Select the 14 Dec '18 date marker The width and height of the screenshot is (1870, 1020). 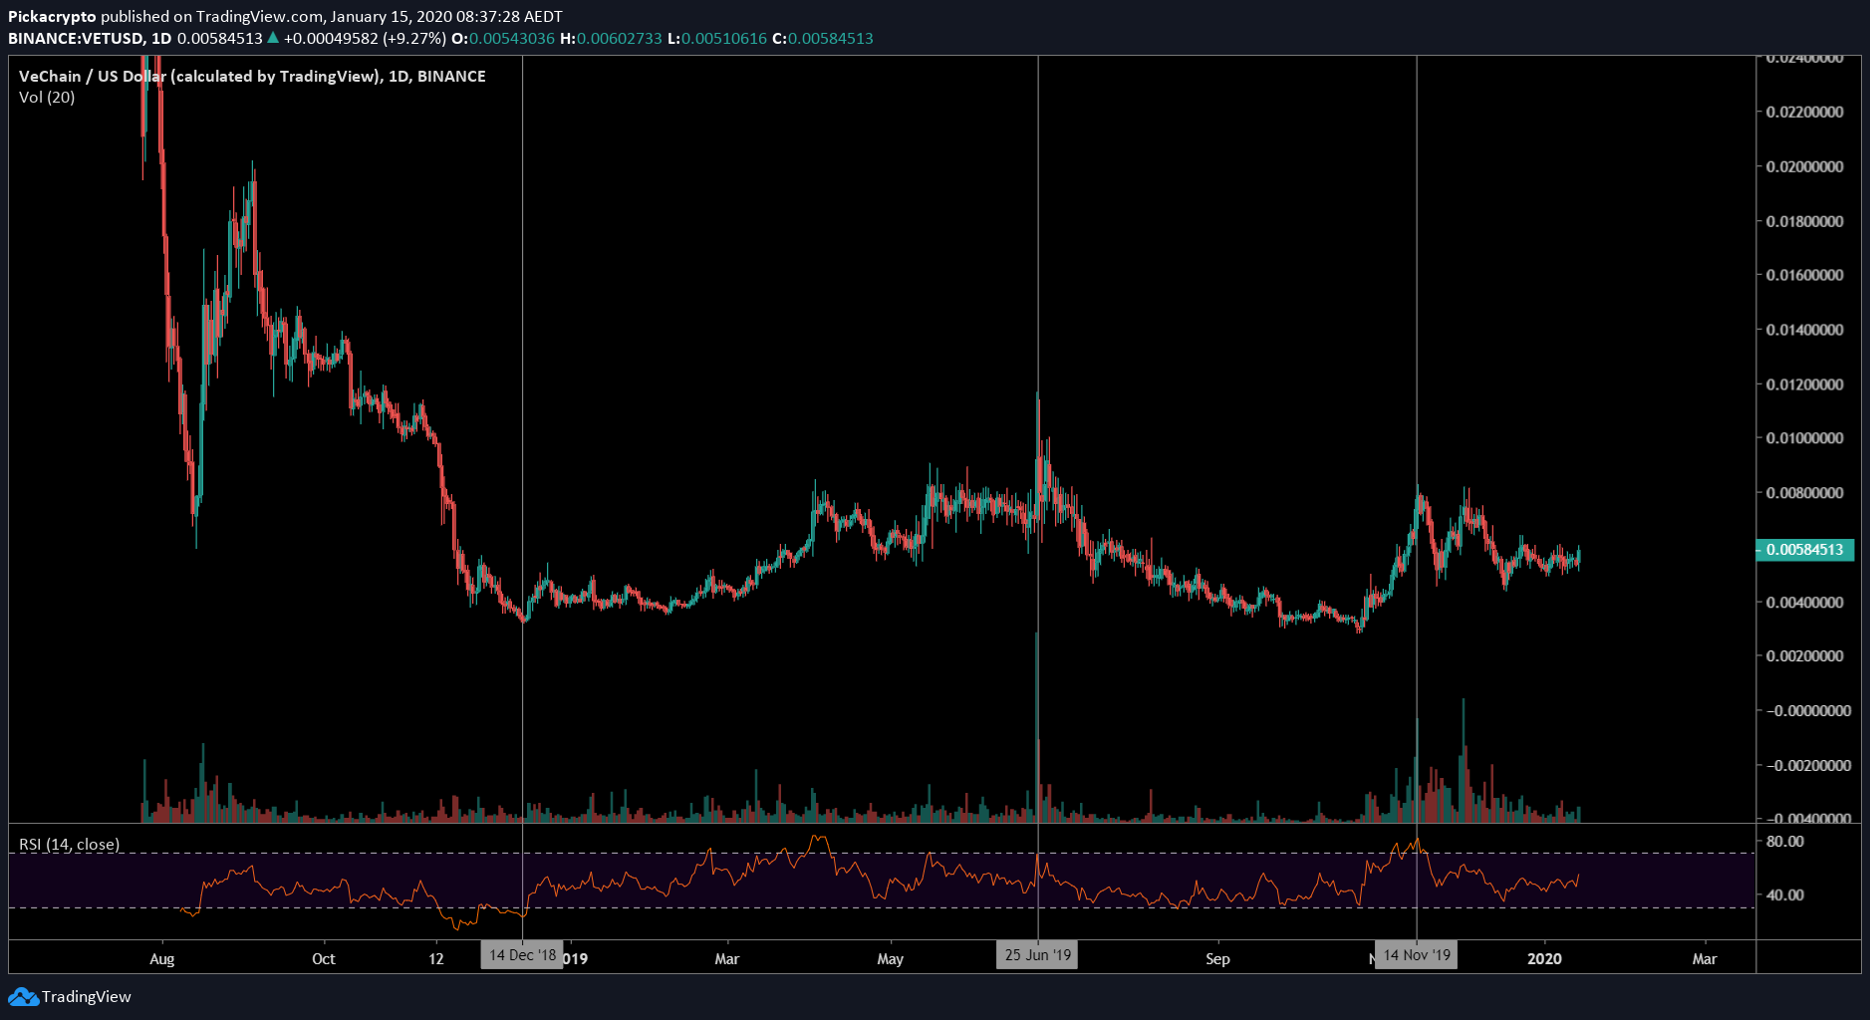(523, 955)
